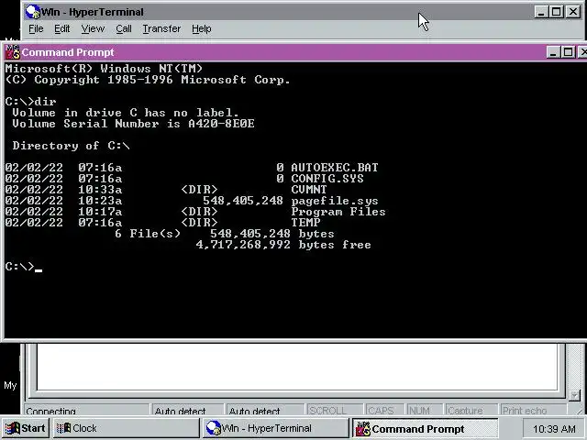The image size is (587, 440).
Task: Switch to the Clock taskbar button
Action: [x=127, y=428]
